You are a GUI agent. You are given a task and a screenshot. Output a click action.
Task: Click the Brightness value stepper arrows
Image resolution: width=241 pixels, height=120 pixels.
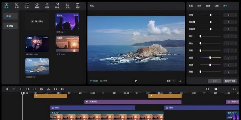236,15
